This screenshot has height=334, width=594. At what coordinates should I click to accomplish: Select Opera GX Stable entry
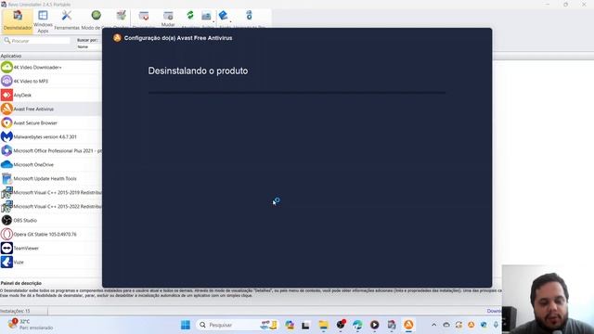click(x=51, y=234)
